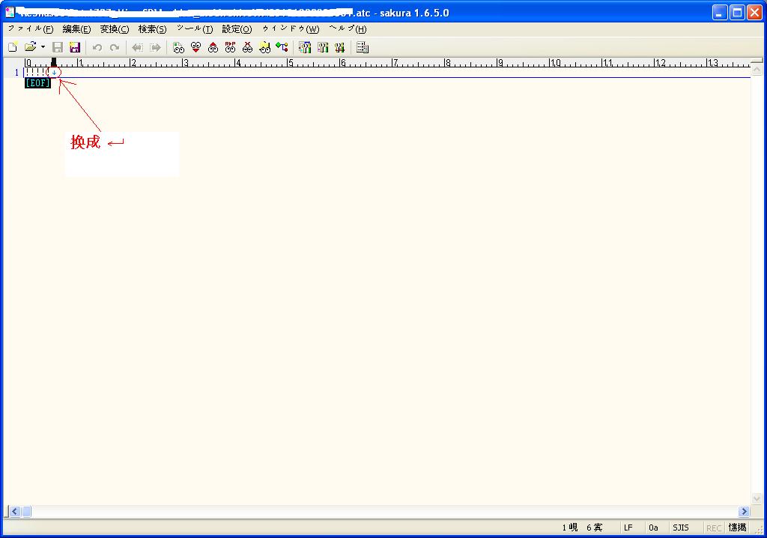767x538 pixels.
Task: Open Replace via the R▶P eyes icon
Action: pyautogui.click(x=230, y=47)
